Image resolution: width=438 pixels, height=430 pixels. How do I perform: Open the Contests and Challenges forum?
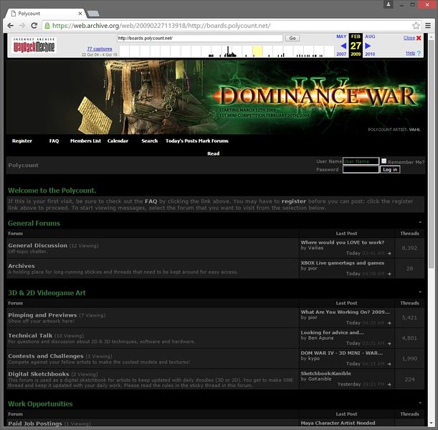pyautogui.click(x=46, y=356)
